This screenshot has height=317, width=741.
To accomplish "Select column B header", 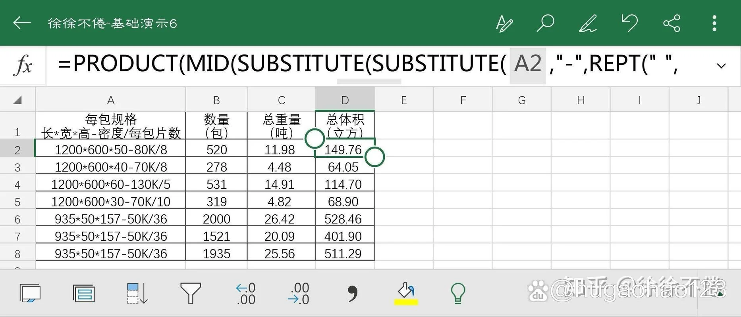I will coord(216,100).
